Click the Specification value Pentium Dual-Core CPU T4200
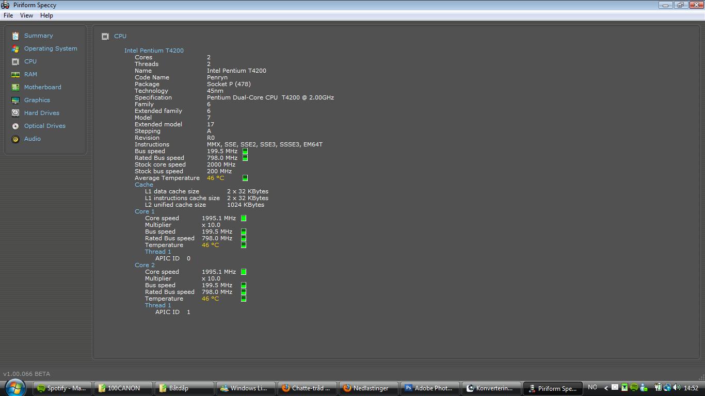Screen dimensions: 705x396 pyautogui.click(x=270, y=97)
